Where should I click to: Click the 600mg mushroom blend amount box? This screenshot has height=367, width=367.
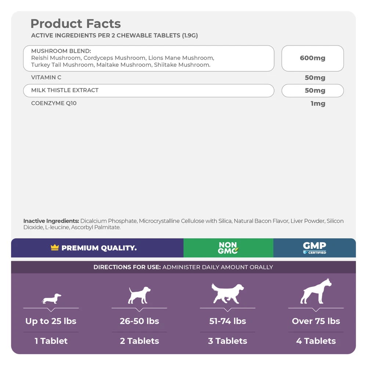(x=312, y=58)
